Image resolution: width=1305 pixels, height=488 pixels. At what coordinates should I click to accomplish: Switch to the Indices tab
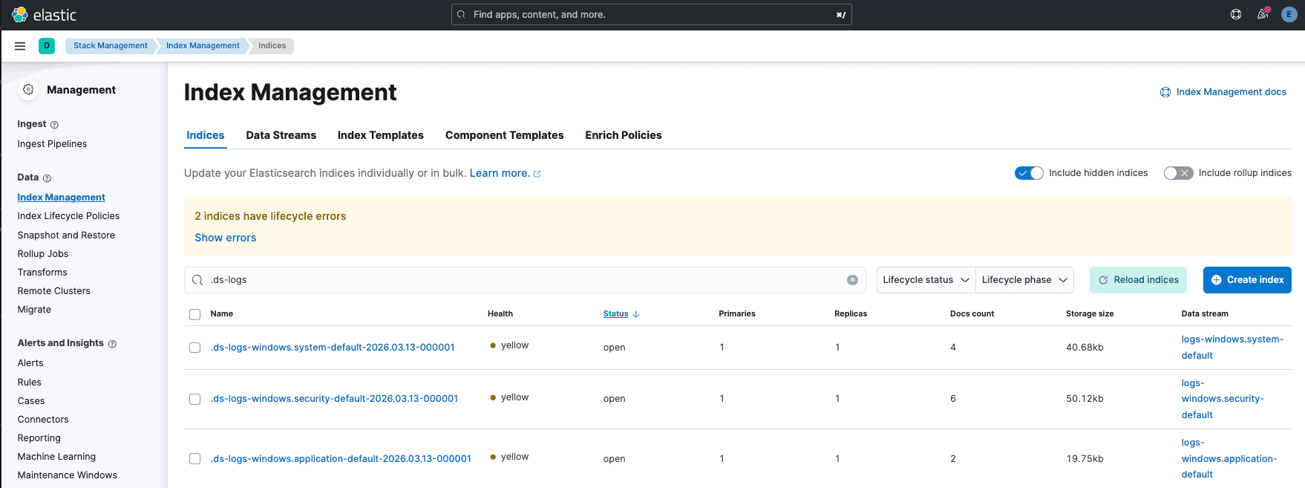click(x=206, y=135)
